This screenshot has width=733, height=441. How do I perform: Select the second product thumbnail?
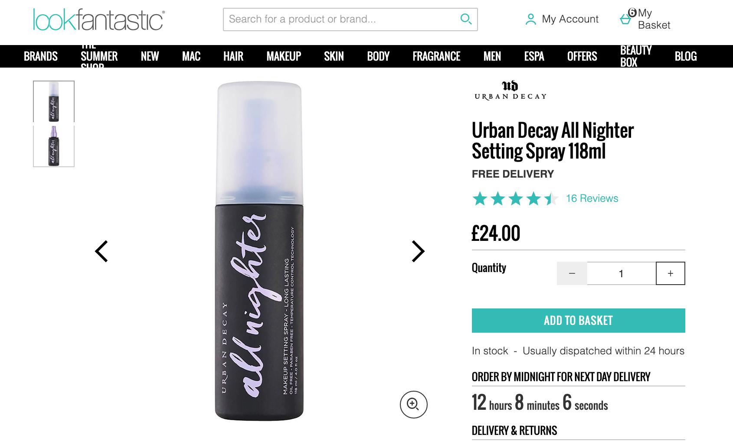(54, 146)
